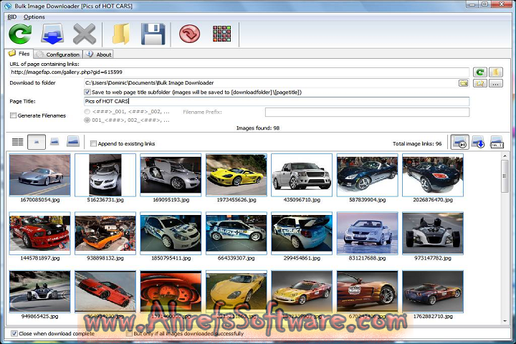Switch to list view icon
Viewport: 516px width, 344px height.
pos(17,143)
